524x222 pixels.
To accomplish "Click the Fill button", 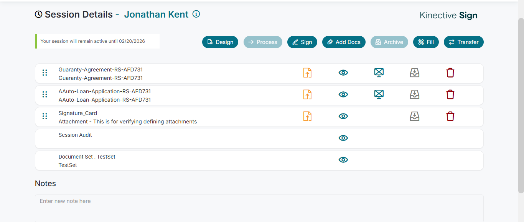I will coord(426,42).
